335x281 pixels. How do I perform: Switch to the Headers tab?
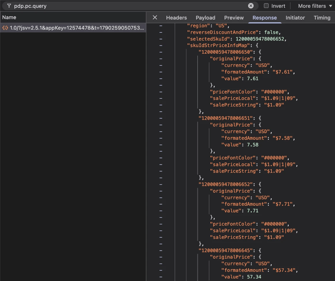(x=177, y=18)
